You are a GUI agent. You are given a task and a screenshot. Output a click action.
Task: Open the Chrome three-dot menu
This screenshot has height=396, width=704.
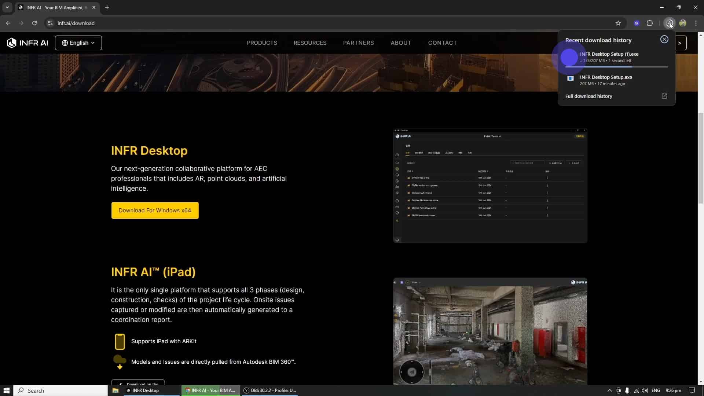pyautogui.click(x=696, y=23)
